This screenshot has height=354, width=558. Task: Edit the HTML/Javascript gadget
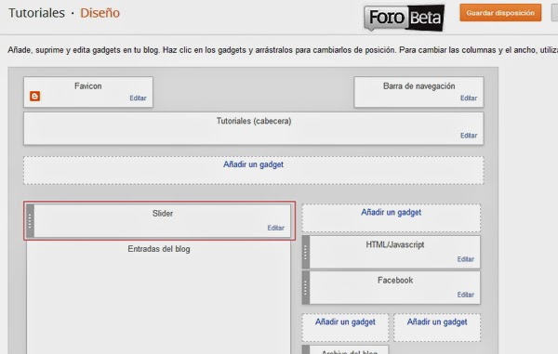tap(466, 259)
